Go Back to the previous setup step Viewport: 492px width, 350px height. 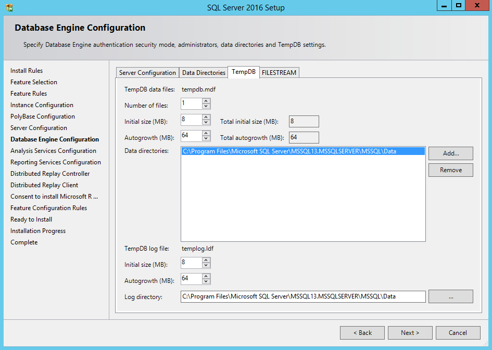362,332
